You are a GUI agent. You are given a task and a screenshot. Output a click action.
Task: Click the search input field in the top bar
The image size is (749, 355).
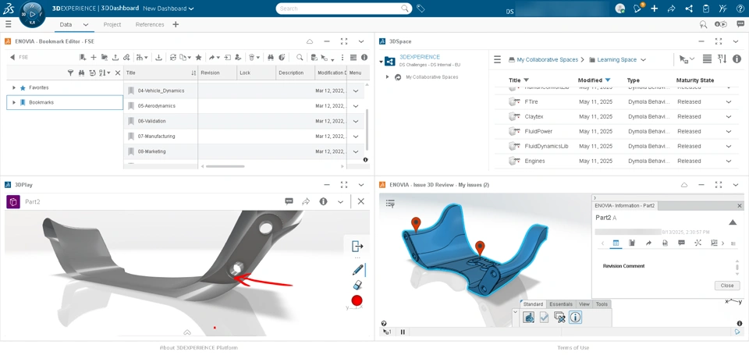339,9
